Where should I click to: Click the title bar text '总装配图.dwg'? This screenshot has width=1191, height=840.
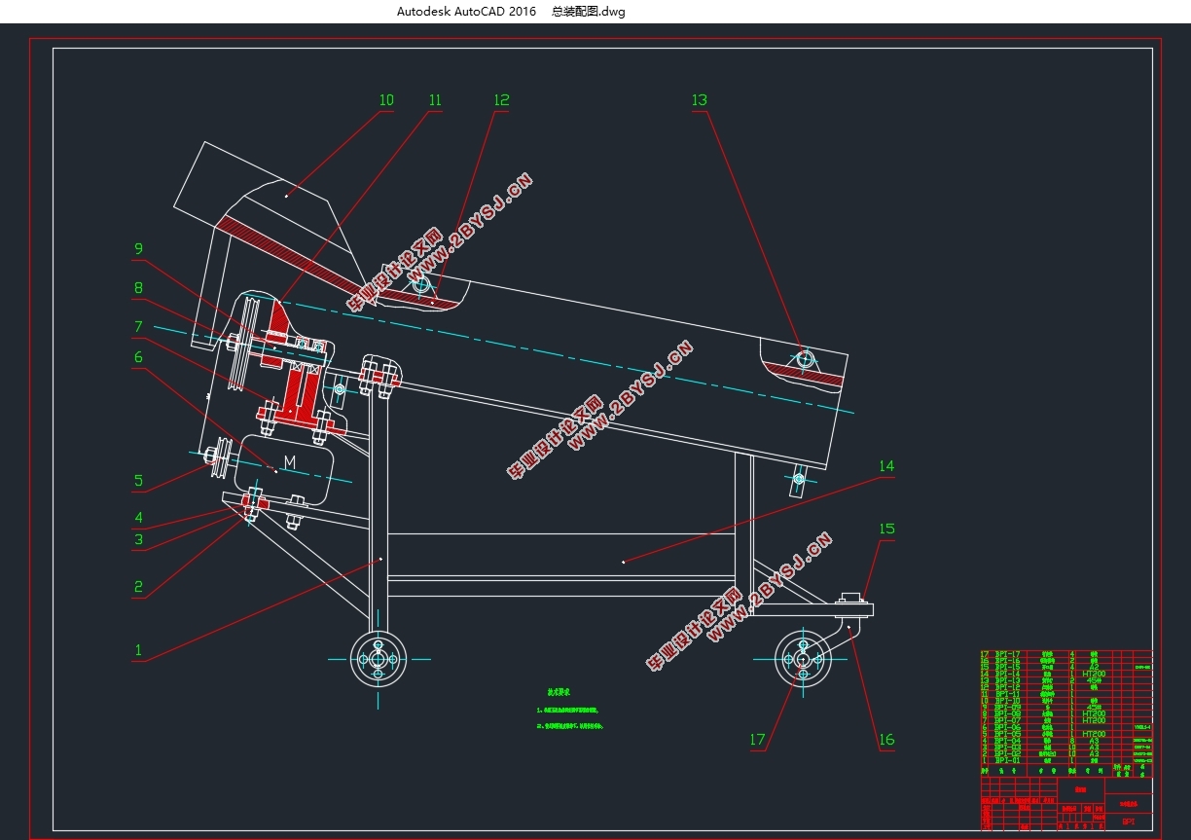(x=589, y=12)
